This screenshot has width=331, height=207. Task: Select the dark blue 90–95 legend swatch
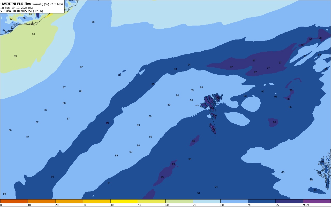point(262,201)
